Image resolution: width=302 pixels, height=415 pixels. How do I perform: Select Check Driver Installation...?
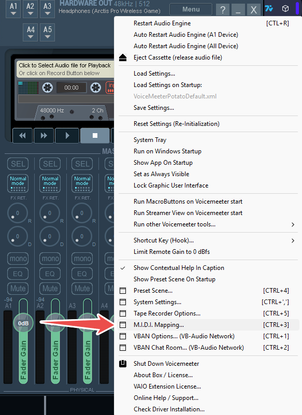tap(208, 409)
